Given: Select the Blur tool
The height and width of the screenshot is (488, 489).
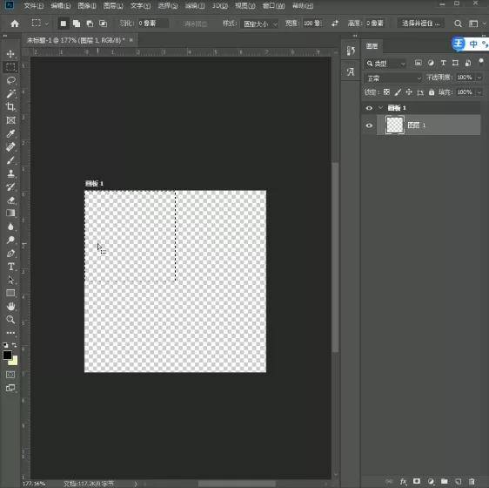Looking at the screenshot, I should coord(10,227).
